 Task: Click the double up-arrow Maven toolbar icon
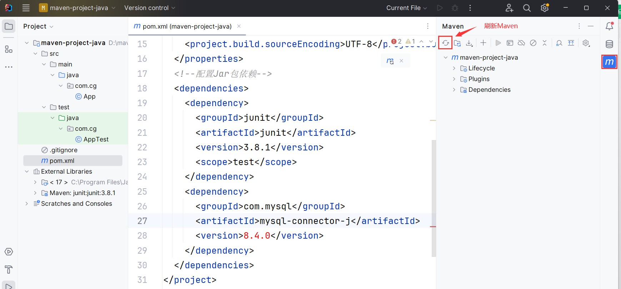571,43
